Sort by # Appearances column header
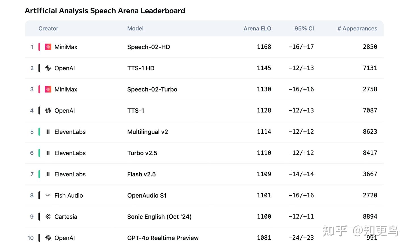 click(x=357, y=28)
